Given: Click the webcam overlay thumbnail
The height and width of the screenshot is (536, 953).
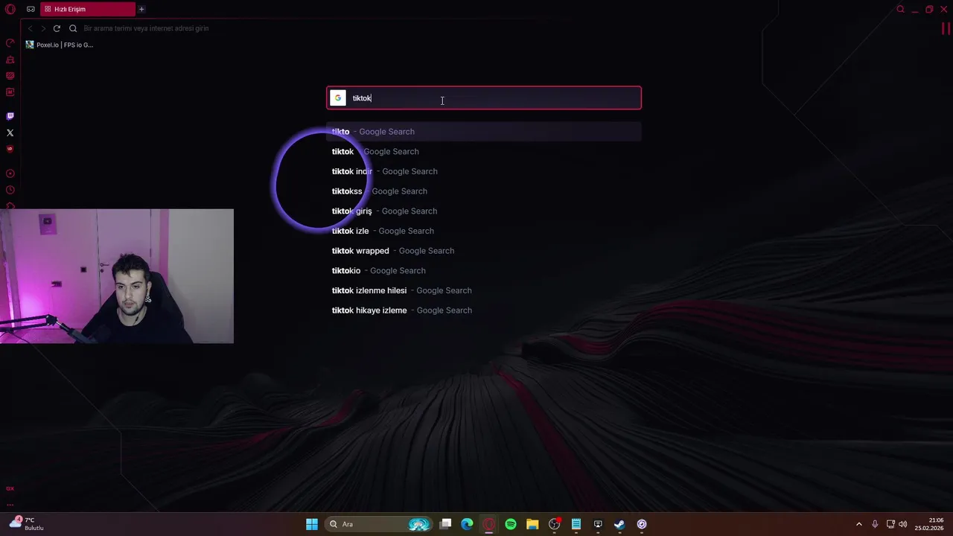Looking at the screenshot, I should [117, 276].
